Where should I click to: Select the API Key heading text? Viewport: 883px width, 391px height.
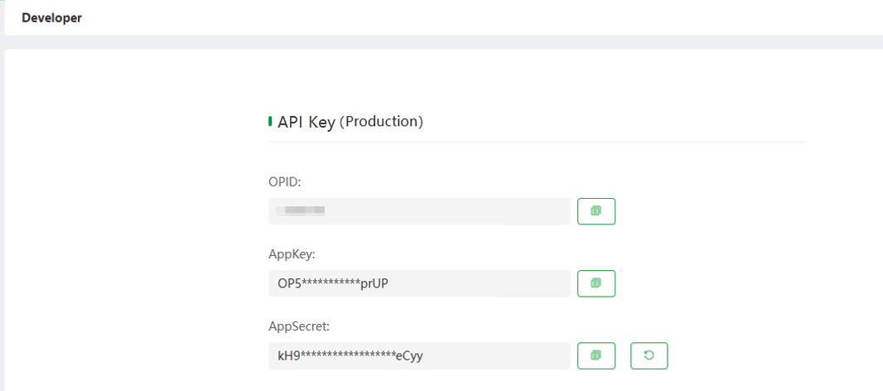pos(306,122)
